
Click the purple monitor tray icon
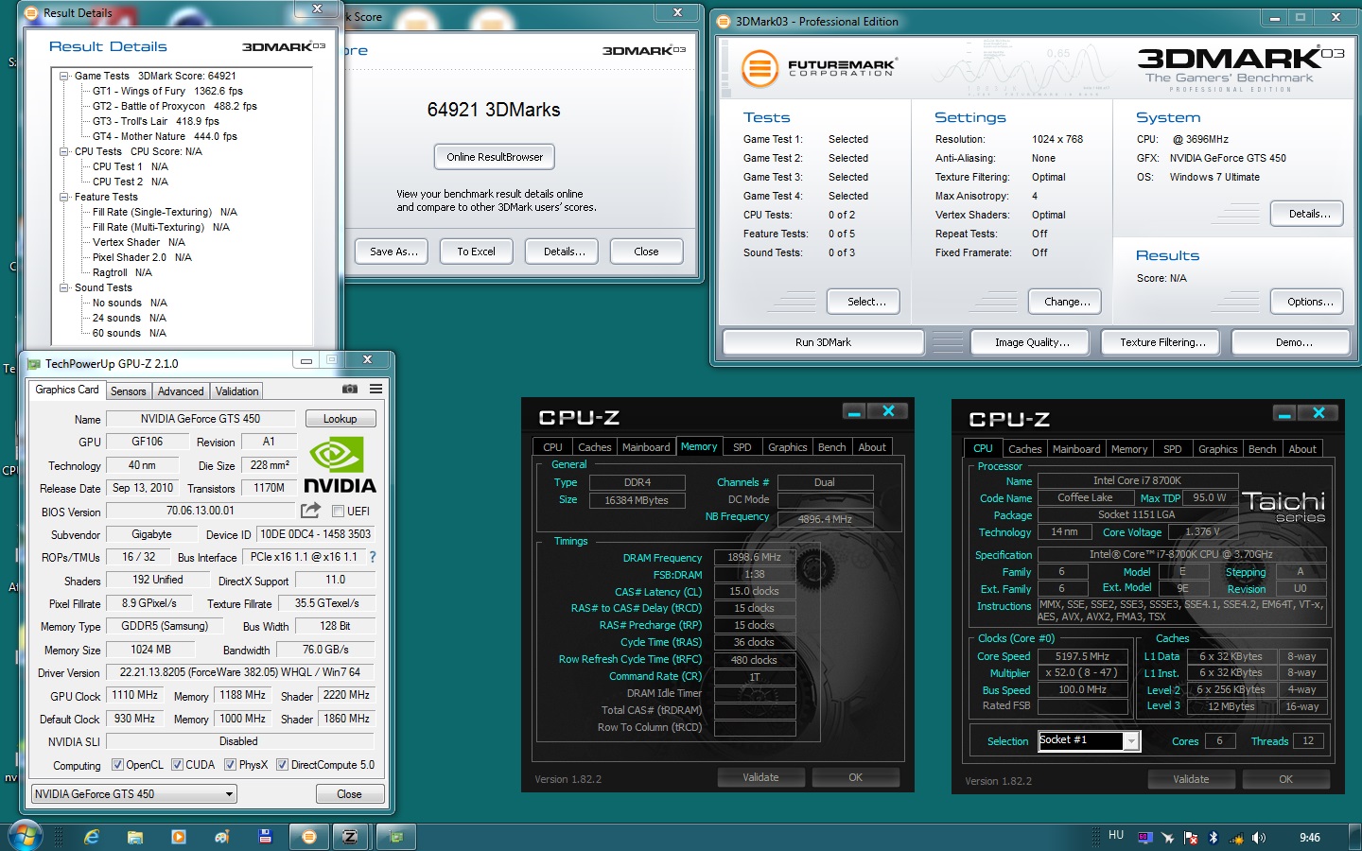(1145, 838)
